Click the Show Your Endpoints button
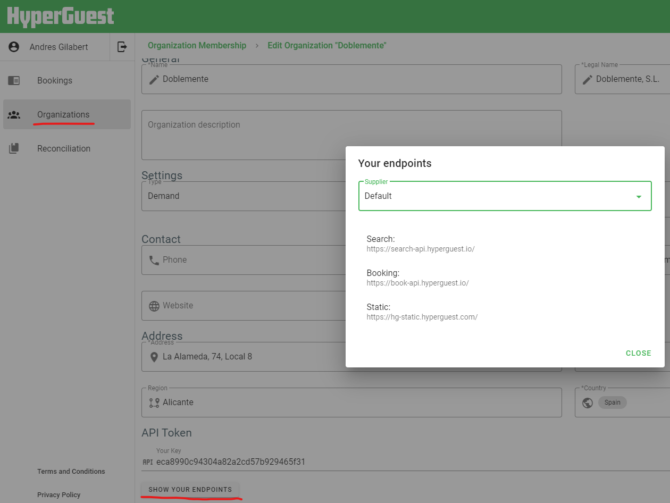The width and height of the screenshot is (670, 503). [190, 489]
